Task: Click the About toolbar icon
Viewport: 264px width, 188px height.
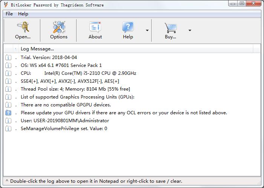Action: [x=95, y=27]
